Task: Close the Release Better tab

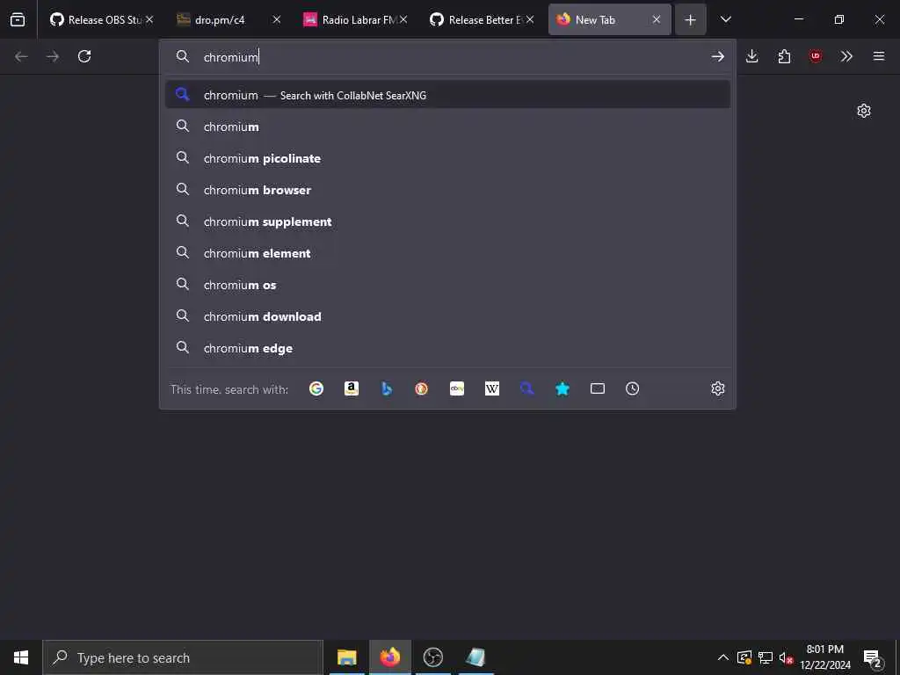Action: click(x=529, y=19)
